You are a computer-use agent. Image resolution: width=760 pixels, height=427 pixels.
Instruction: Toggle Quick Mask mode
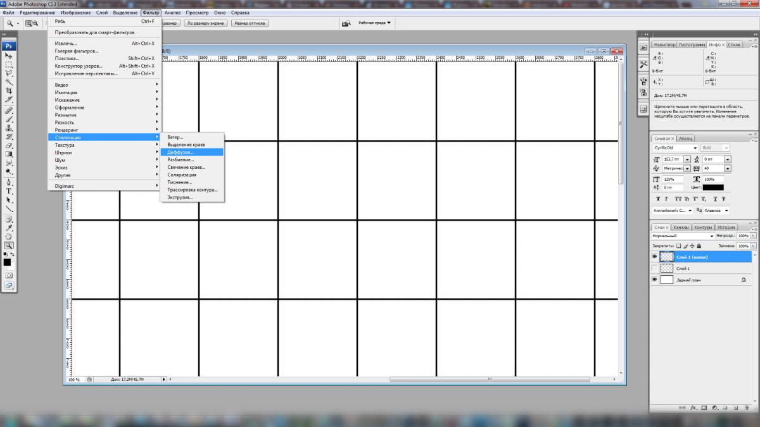tap(9, 275)
